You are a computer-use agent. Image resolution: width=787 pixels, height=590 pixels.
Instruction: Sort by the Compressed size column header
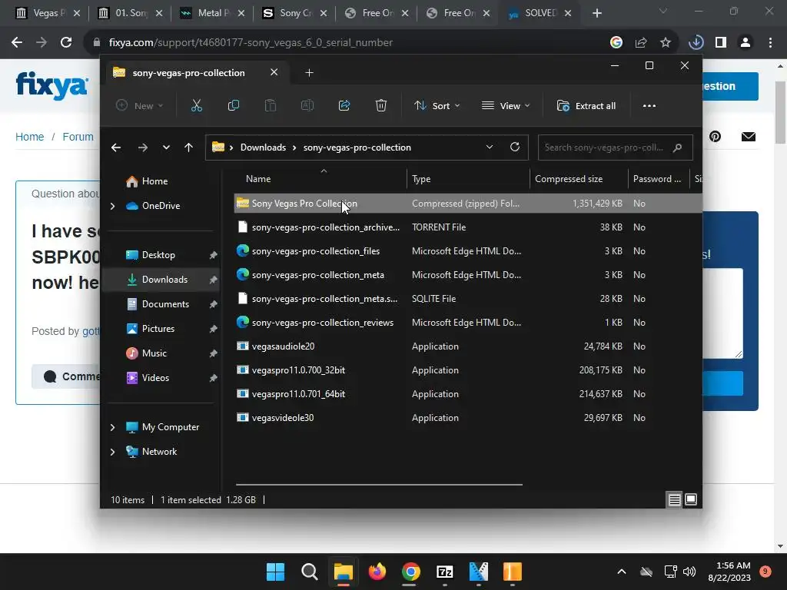[578, 178]
